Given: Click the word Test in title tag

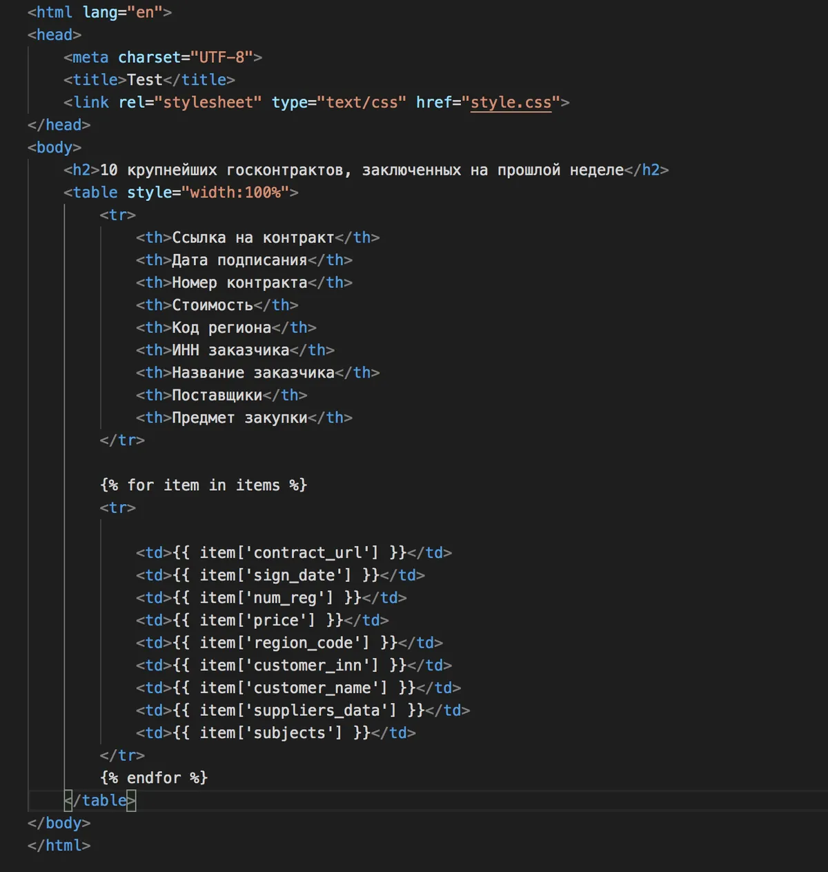Looking at the screenshot, I should [x=145, y=79].
